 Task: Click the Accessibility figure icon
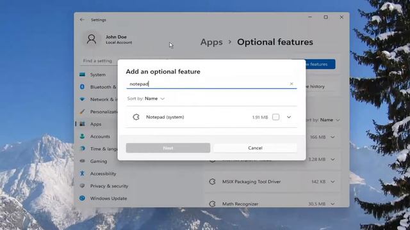tap(83, 173)
